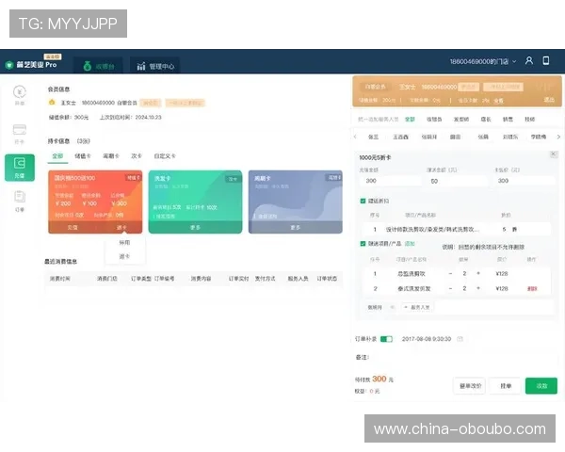Show previous staff with the left arrow

coord(355,137)
